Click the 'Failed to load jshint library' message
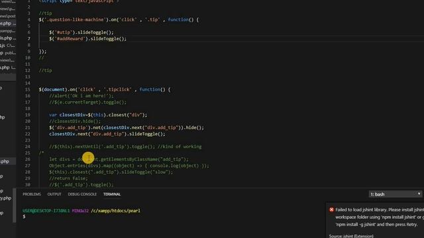This screenshot has width=424, height=238. [x=380, y=217]
